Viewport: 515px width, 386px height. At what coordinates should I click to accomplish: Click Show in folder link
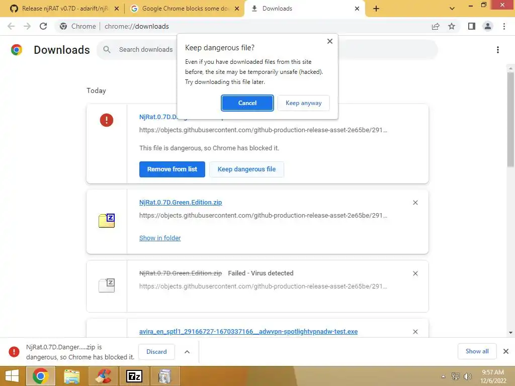[x=160, y=238]
